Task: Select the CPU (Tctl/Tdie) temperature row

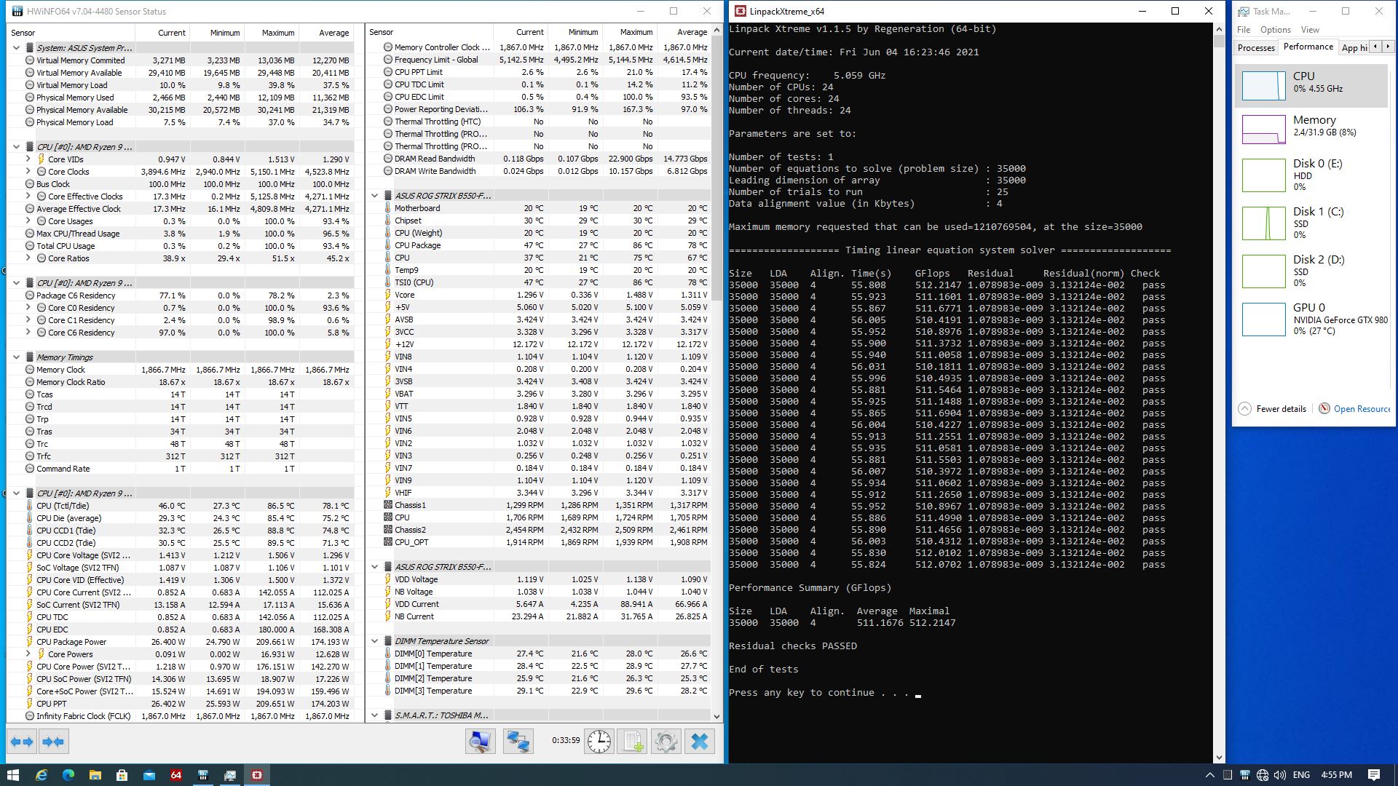Action: coord(181,505)
